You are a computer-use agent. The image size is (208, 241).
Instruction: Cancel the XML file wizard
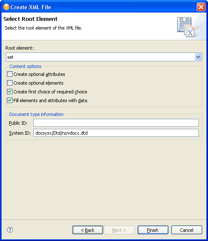click(186, 230)
